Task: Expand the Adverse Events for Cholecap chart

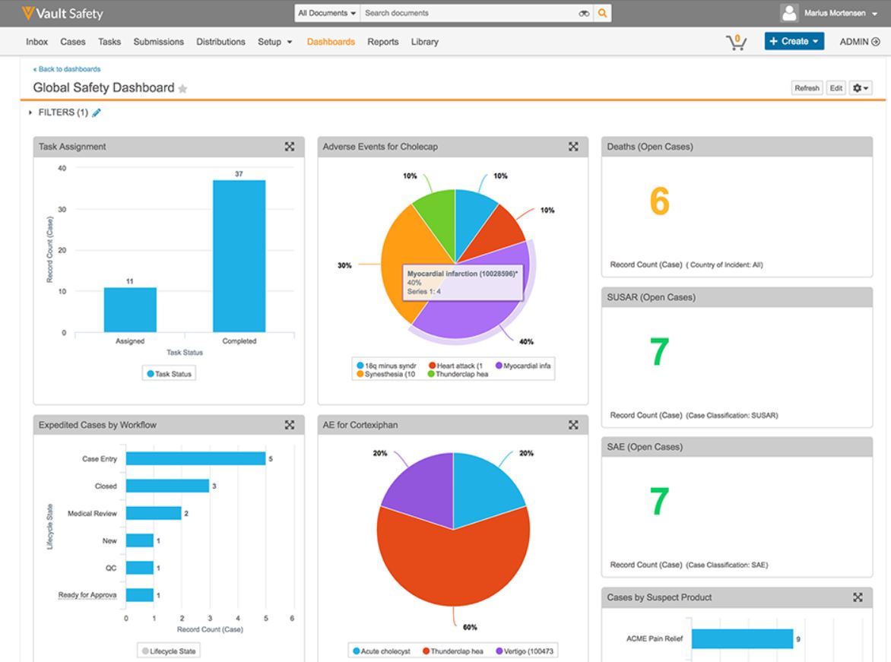Action: coord(573,147)
